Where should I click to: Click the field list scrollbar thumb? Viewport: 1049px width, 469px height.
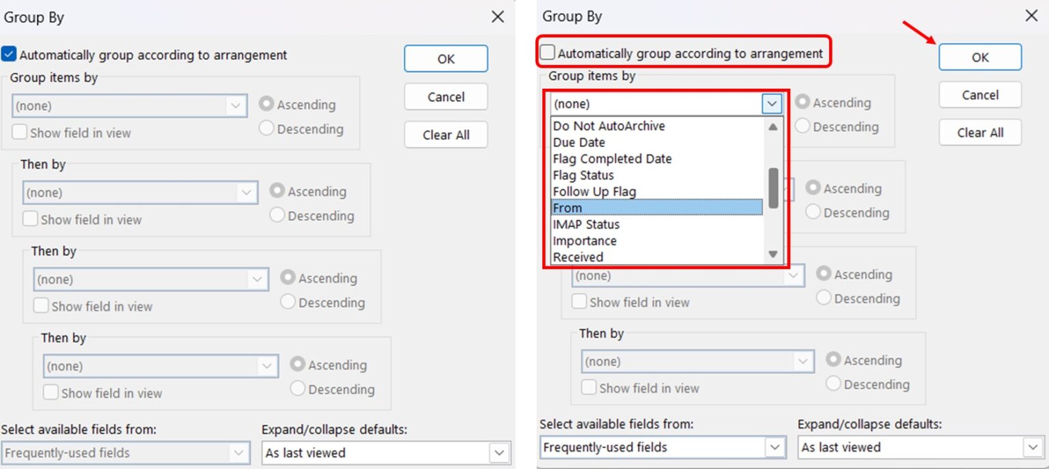tap(773, 188)
